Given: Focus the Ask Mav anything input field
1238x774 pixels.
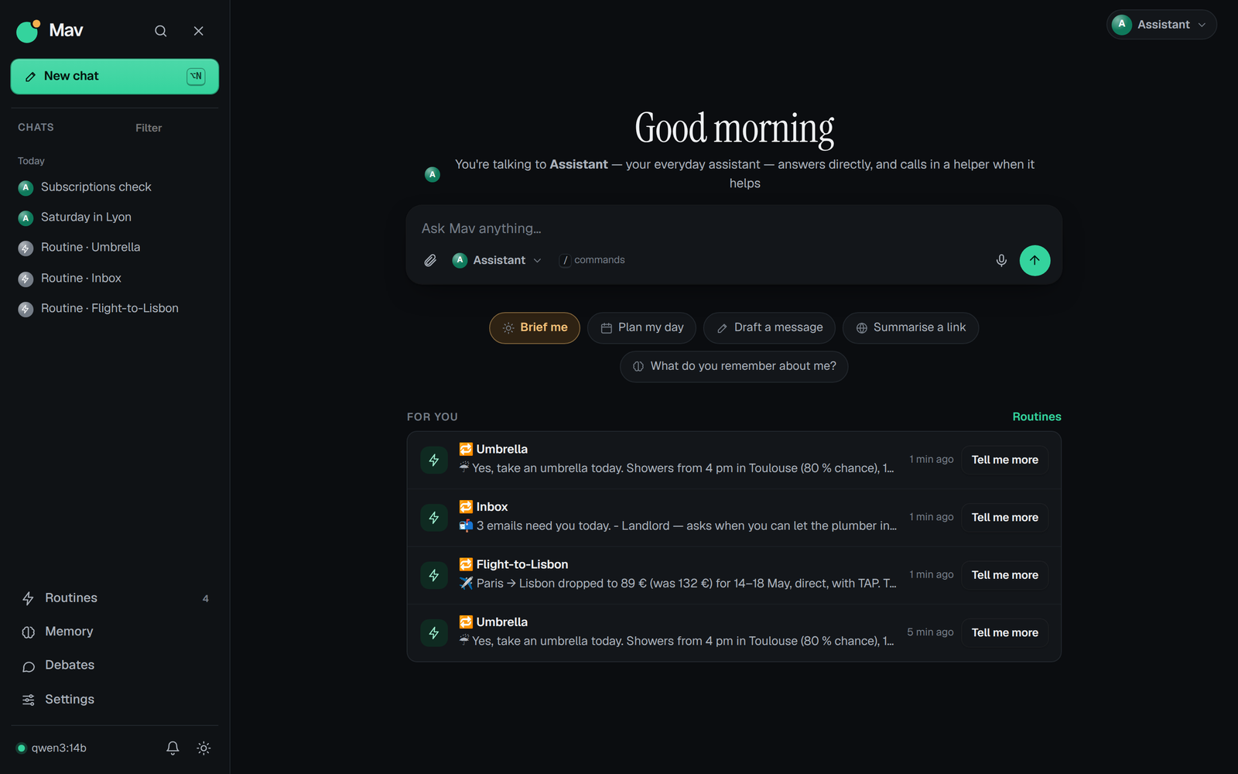Looking at the screenshot, I should click(734, 228).
